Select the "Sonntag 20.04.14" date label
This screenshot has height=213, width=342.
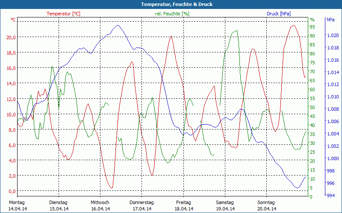click(x=266, y=205)
